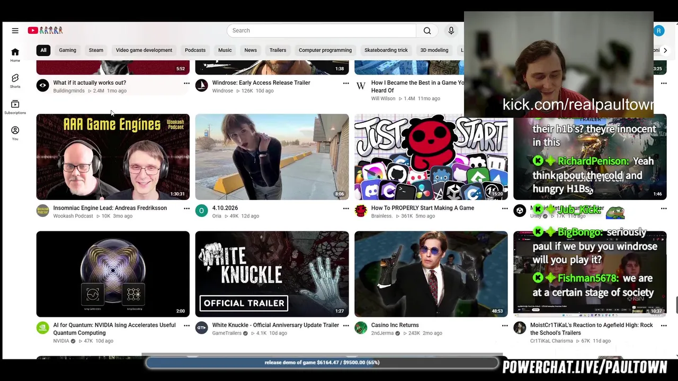Click the page vertical scrollbar
The image size is (678, 381).
(x=676, y=305)
